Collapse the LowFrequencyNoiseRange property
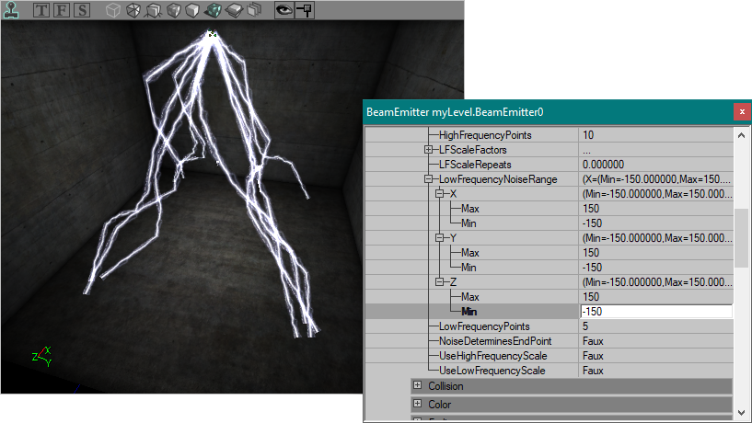The width and height of the screenshot is (752, 423). click(x=428, y=179)
